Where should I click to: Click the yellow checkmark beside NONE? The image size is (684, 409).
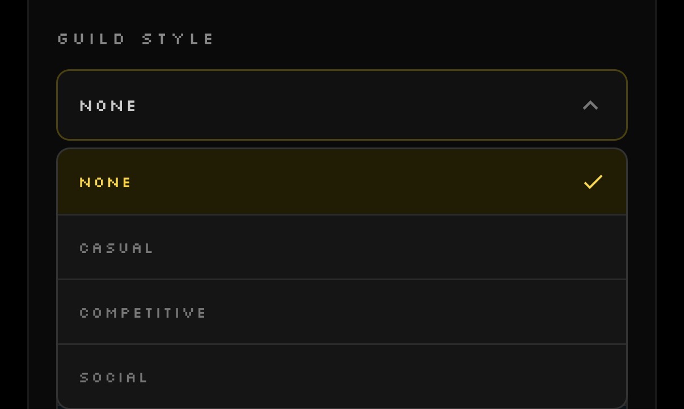pyautogui.click(x=593, y=182)
